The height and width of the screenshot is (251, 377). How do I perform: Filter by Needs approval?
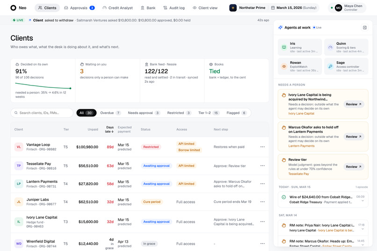(144, 113)
